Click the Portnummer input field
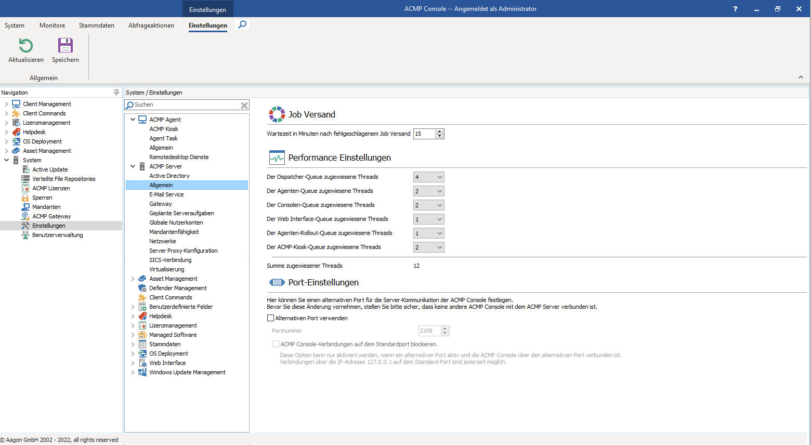Screen dimensions: 811x445 [430, 331]
